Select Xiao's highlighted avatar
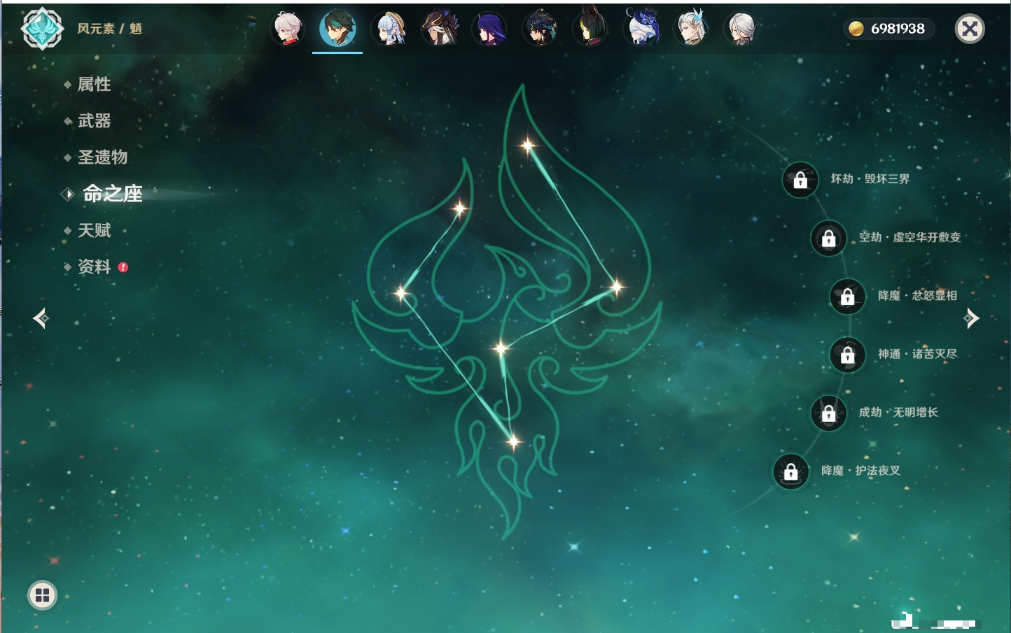1011x633 pixels. 337,29
